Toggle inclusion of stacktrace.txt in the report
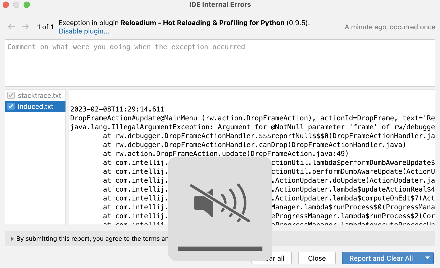This screenshot has height=268, width=440. pyautogui.click(x=11, y=96)
